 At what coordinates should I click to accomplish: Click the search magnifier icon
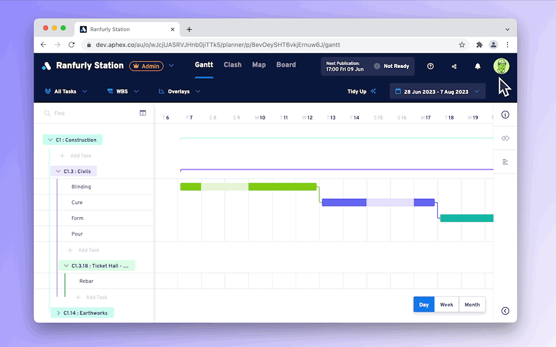click(x=47, y=113)
